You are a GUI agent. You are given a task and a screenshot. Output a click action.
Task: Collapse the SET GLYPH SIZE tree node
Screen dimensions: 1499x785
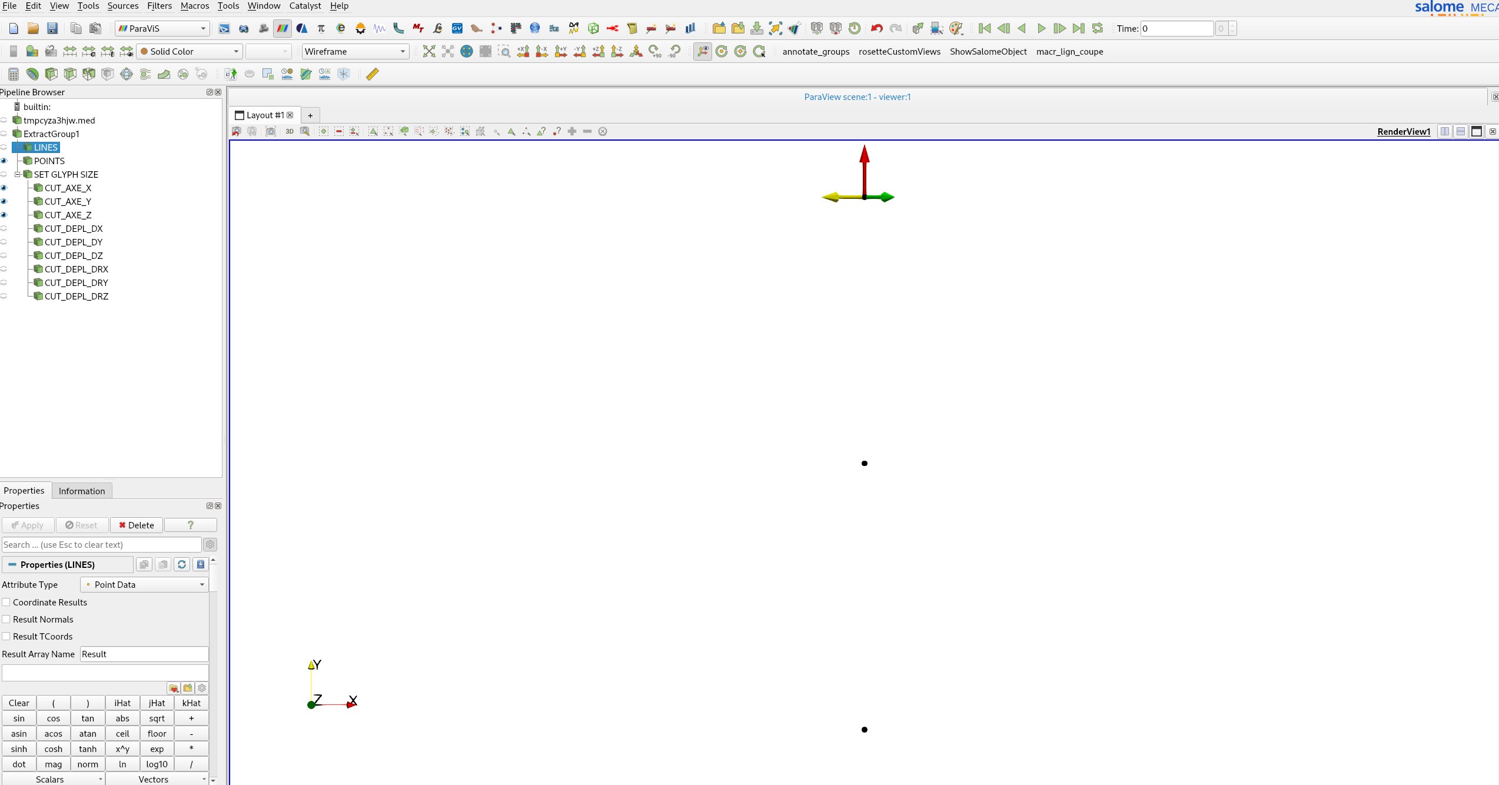[x=18, y=174]
